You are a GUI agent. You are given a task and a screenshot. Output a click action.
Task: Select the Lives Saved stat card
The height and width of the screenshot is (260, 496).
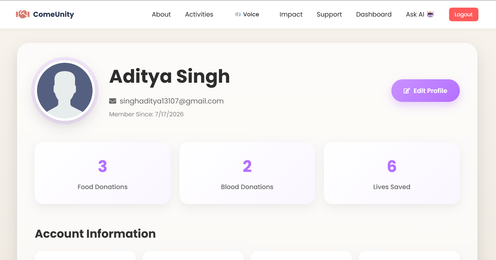pos(392,173)
